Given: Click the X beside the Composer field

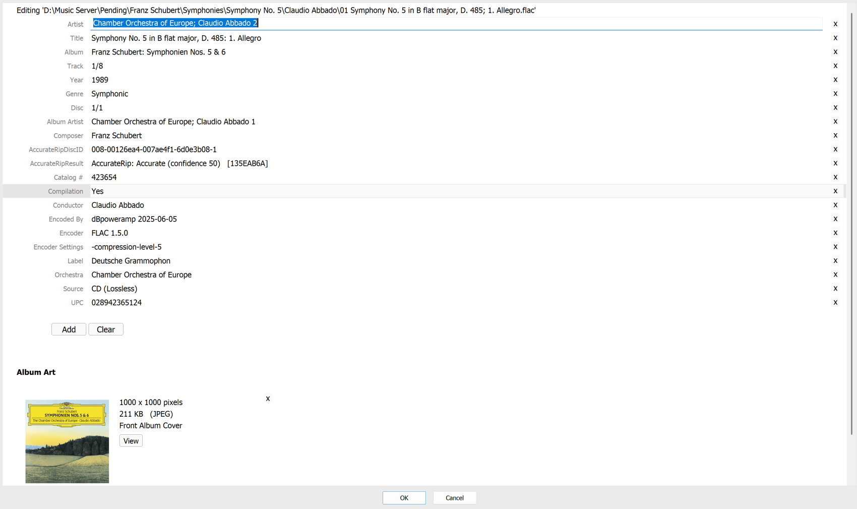Looking at the screenshot, I should [835, 136].
